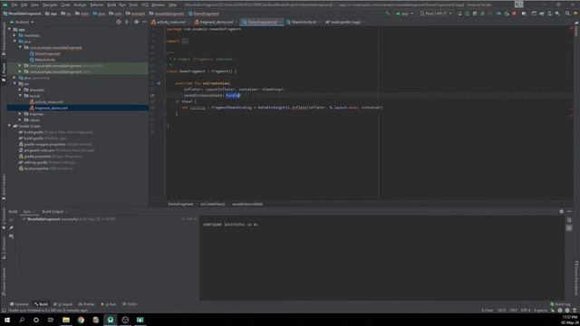Open the Build tool window button
The image size is (580, 326).
(41, 304)
